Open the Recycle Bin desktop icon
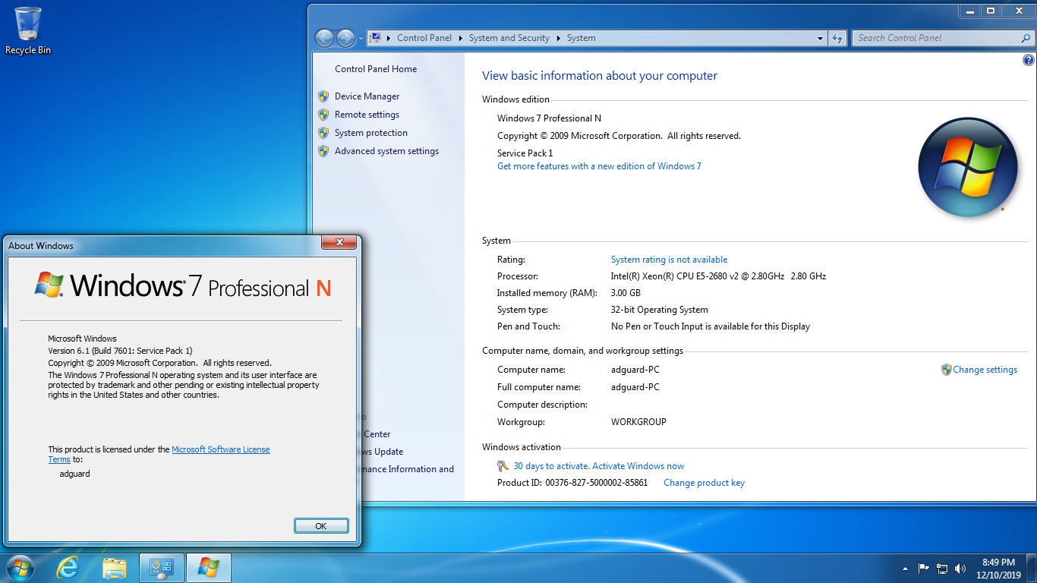The image size is (1037, 583). point(28,31)
